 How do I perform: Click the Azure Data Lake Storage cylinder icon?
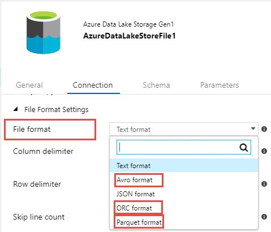(x=44, y=33)
